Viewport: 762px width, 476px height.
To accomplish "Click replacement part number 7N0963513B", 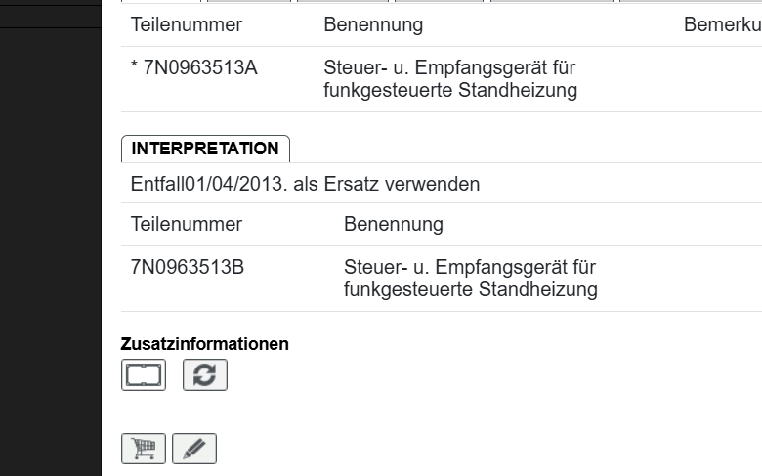I will click(x=188, y=267).
